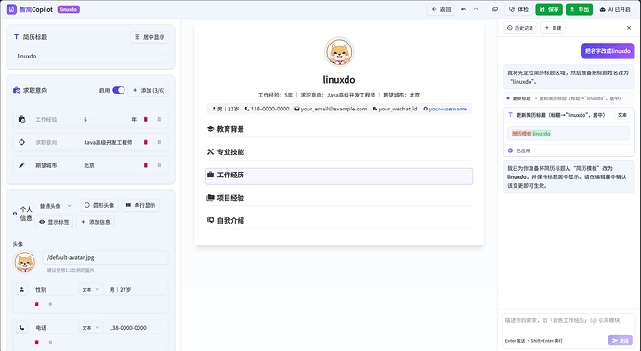Toggle 单行显示 option

[140, 205]
